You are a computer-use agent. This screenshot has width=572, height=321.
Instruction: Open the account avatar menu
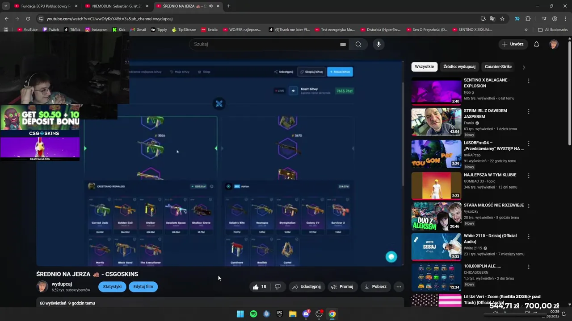(x=554, y=44)
